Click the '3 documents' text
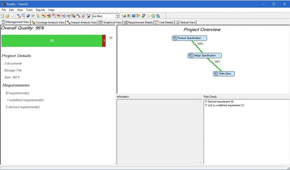 (x=13, y=63)
